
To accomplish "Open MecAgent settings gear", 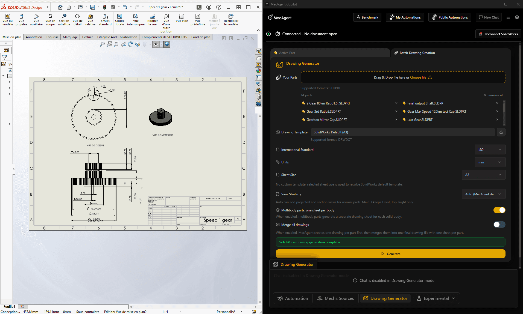I will click(x=517, y=17).
